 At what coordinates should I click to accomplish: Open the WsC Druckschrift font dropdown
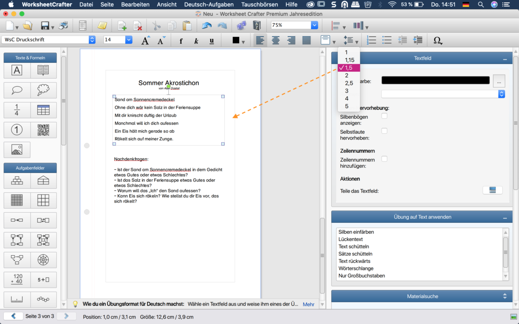(x=92, y=40)
